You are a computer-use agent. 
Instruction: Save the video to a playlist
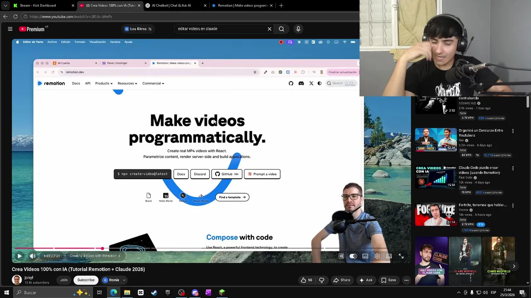tap(389, 280)
